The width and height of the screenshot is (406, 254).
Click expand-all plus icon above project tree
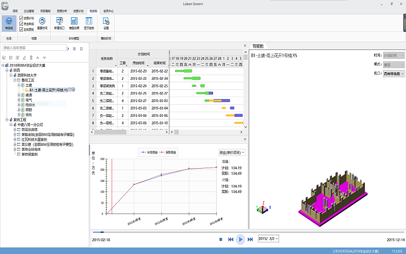(x=74, y=49)
